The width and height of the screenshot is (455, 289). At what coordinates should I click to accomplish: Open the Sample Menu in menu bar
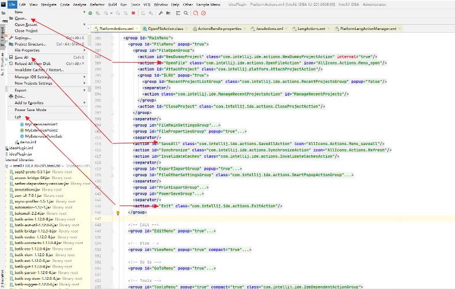click(x=208, y=5)
